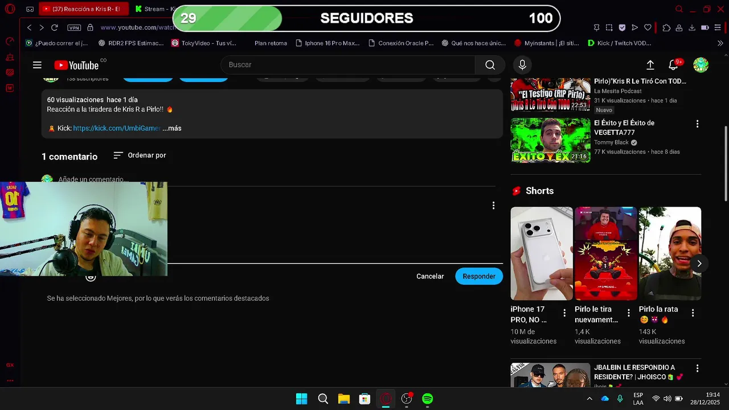Open the Opera account profile icon
The image size is (729, 410).
pyautogui.click(x=679, y=27)
